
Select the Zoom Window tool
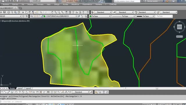point(59,12)
